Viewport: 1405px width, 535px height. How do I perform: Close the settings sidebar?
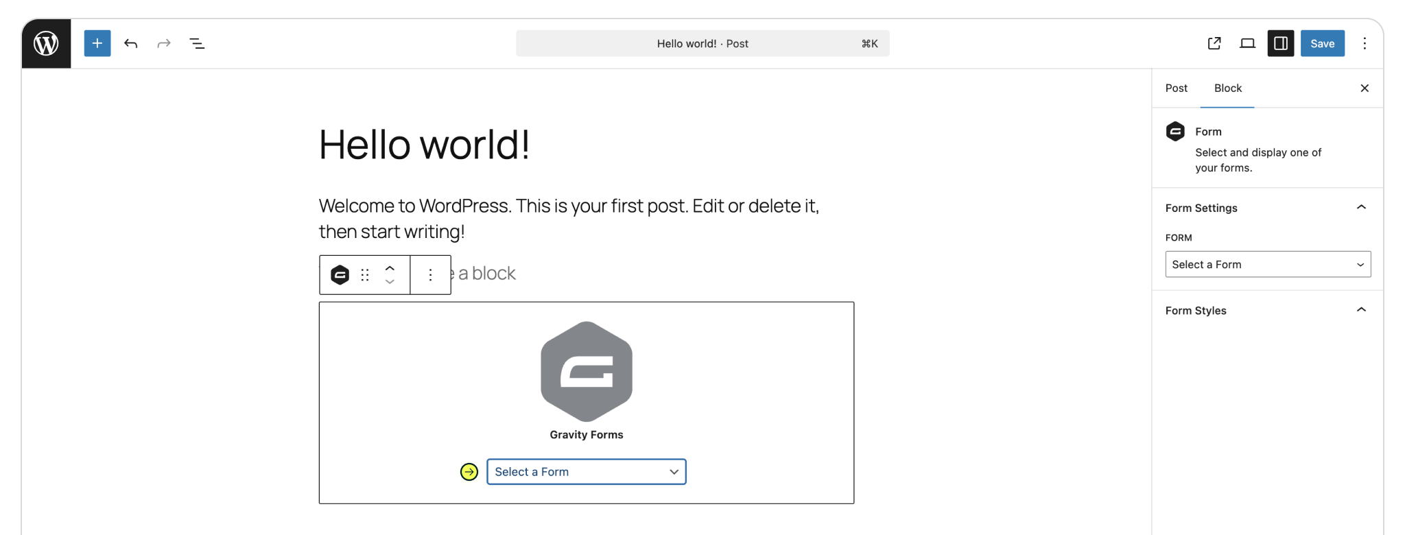click(x=1365, y=88)
